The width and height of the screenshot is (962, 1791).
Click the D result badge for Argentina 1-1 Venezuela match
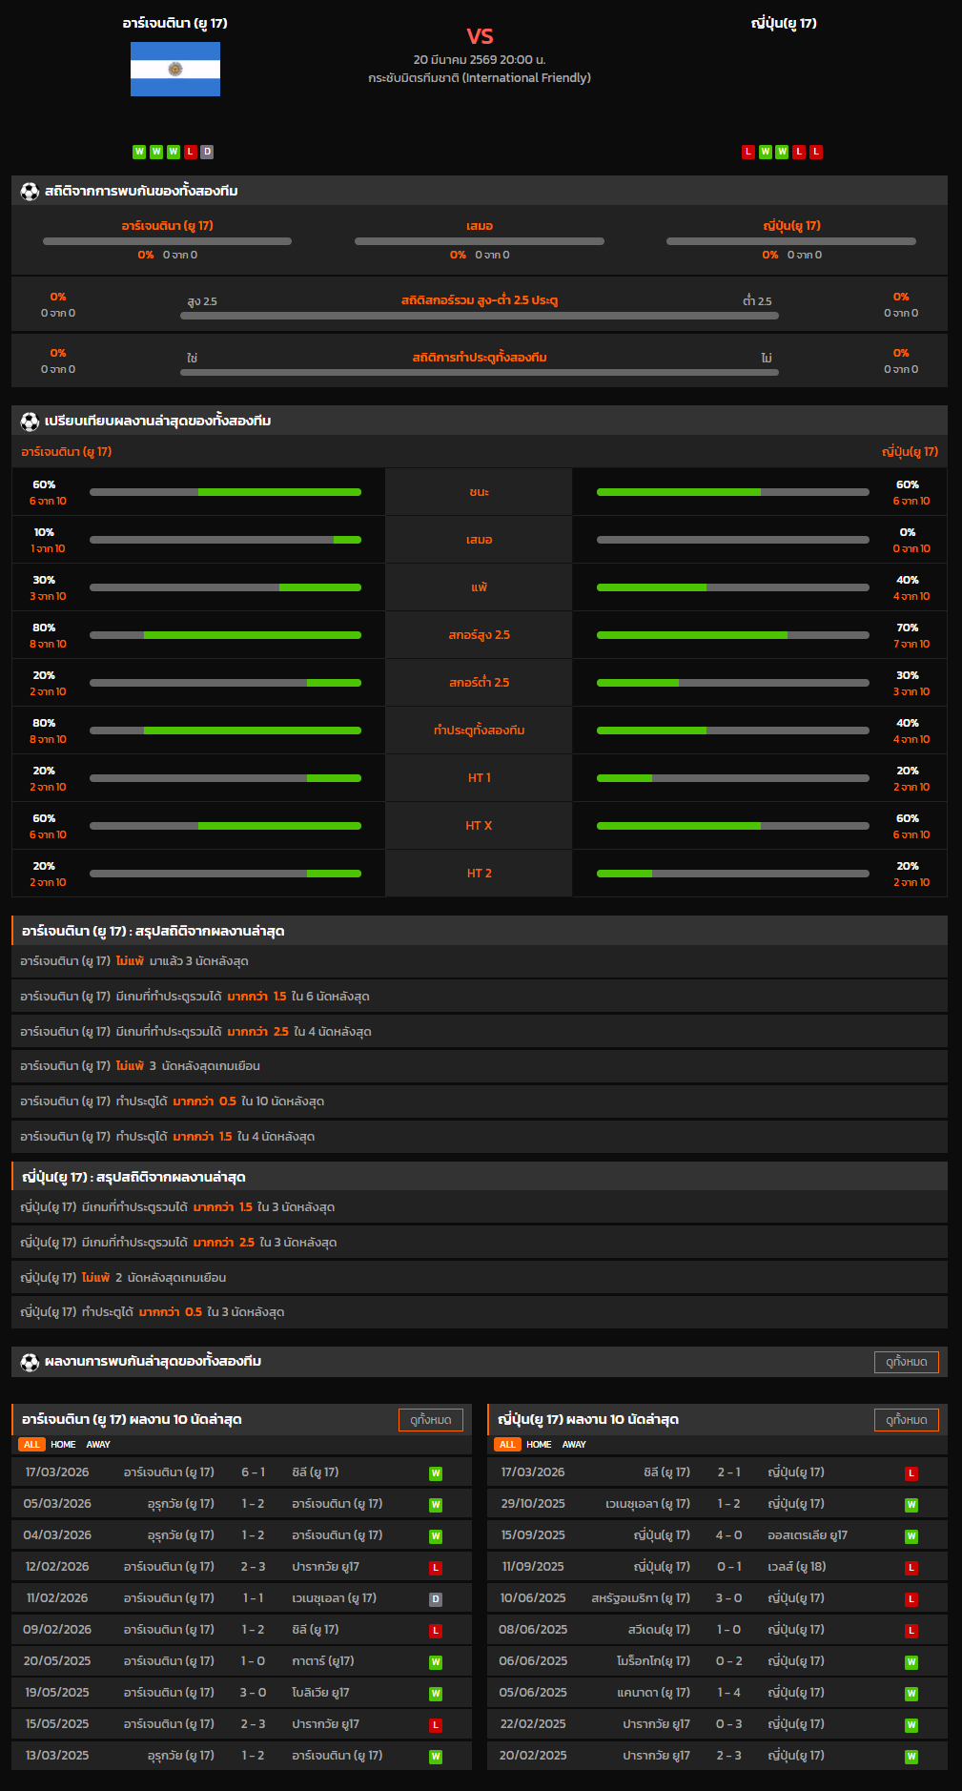436,1599
